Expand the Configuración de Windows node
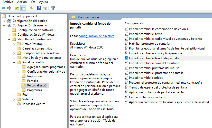Image resolution: width=212 pixels, height=128 pixels. (x=9, y=35)
